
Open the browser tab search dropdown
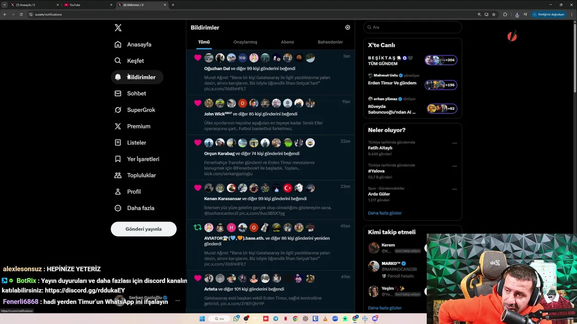pos(5,5)
